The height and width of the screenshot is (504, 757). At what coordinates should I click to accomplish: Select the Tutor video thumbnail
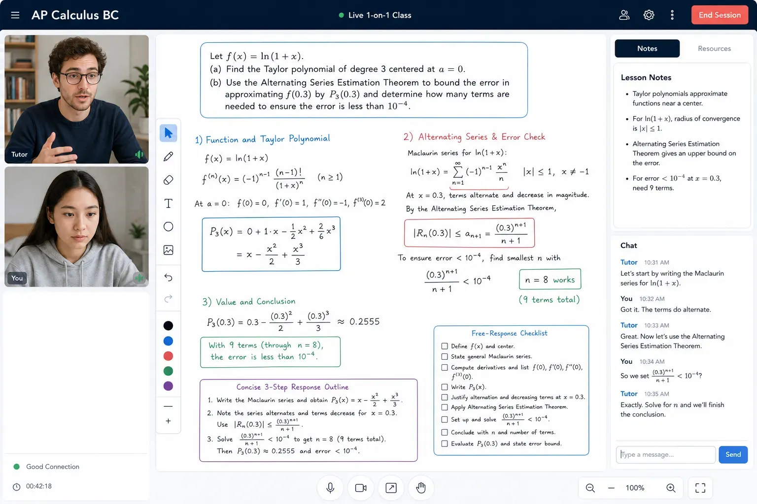click(x=76, y=99)
